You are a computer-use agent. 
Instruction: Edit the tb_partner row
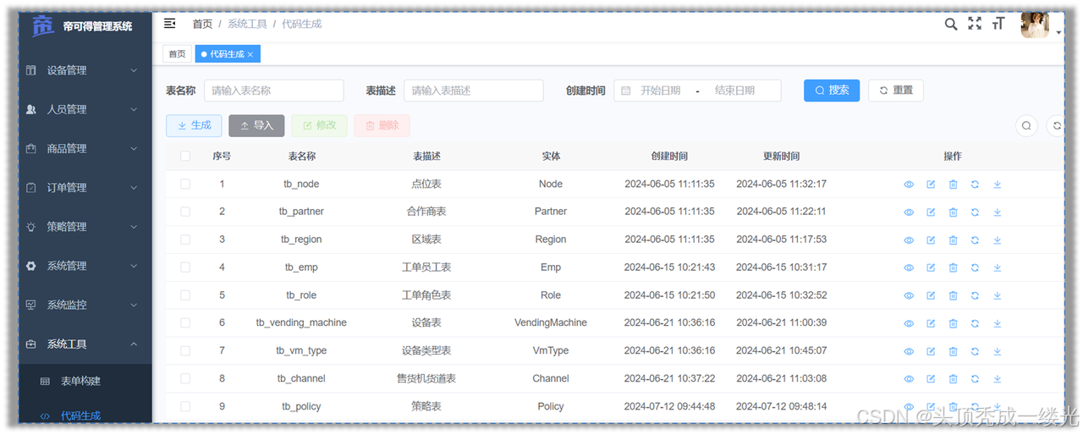(x=931, y=212)
